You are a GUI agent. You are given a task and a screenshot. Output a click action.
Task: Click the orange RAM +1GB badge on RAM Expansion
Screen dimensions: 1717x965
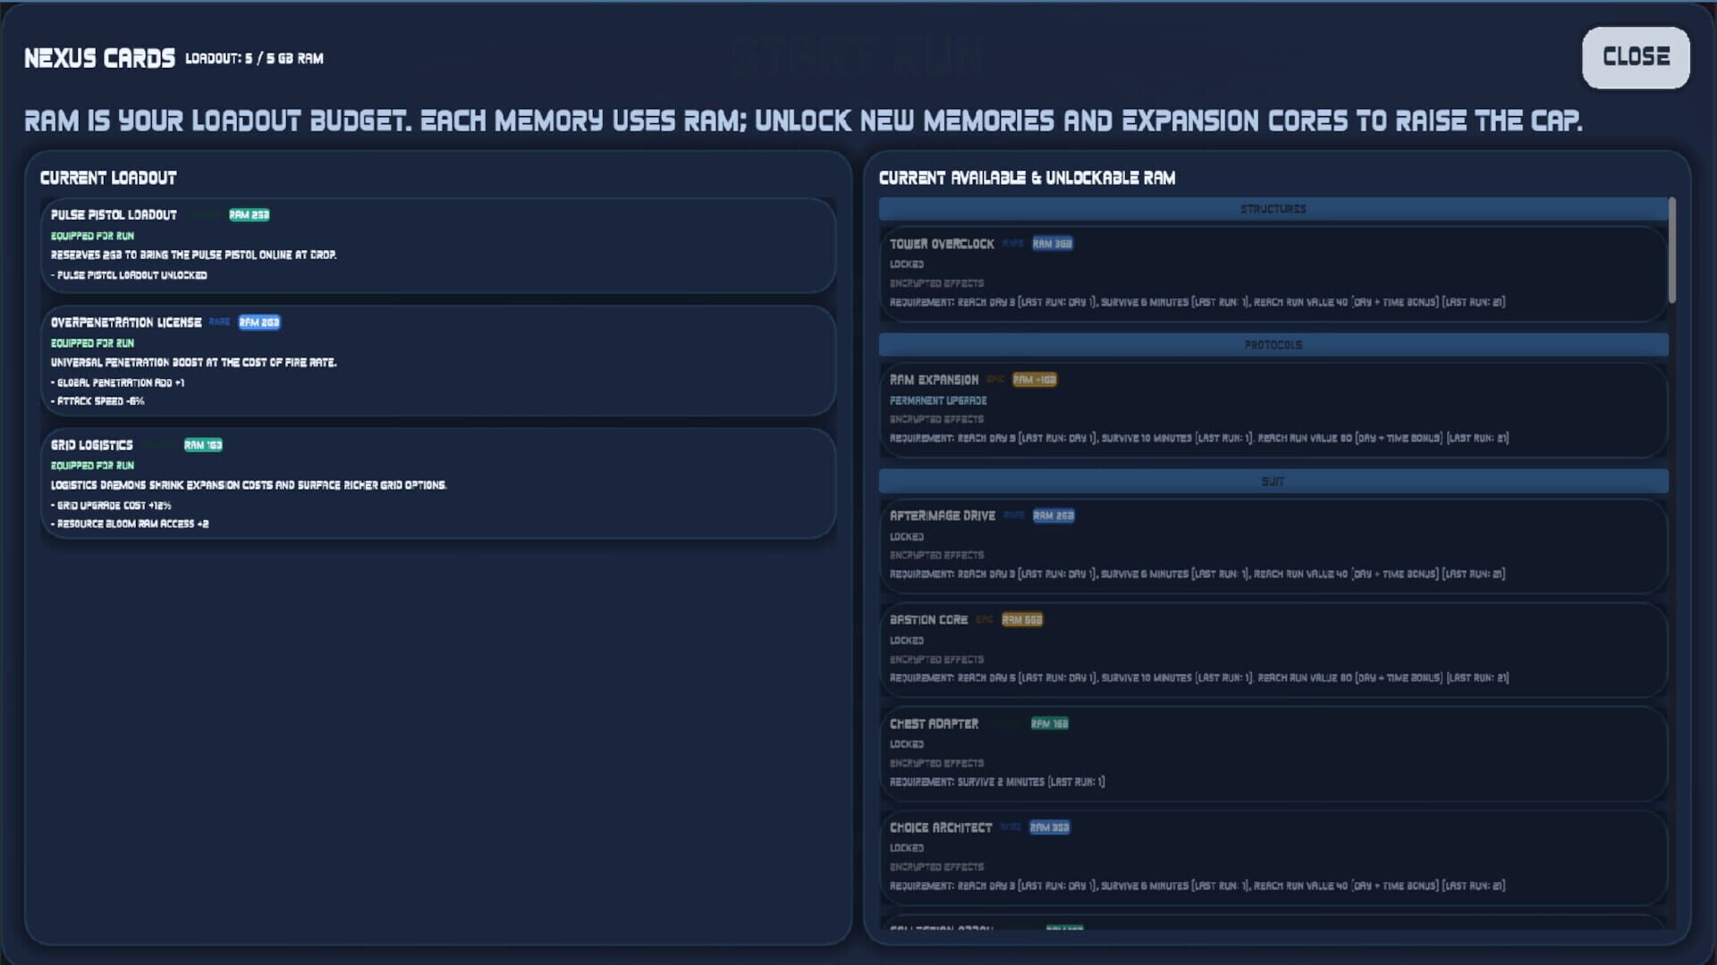[x=1034, y=380]
